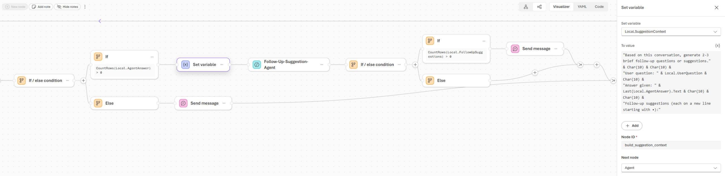Click the Add button under To value
The width and height of the screenshot is (725, 176).
coord(632,126)
